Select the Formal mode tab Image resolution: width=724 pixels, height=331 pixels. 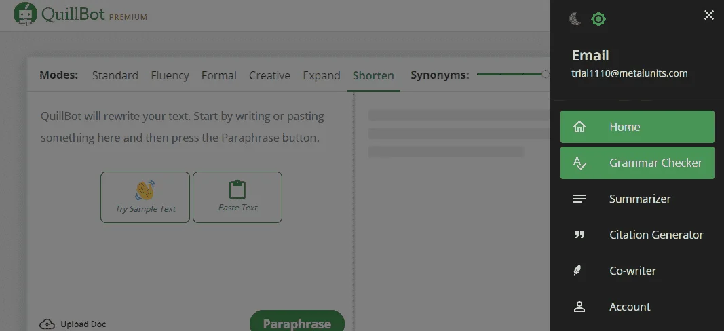click(219, 75)
